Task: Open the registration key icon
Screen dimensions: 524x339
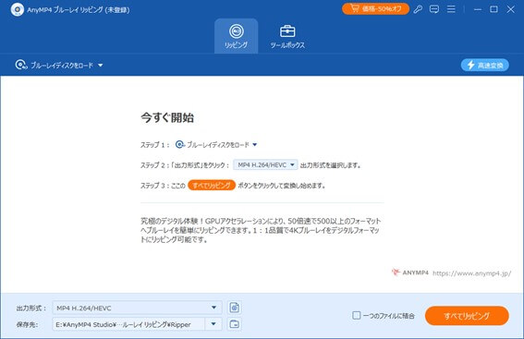Action: click(x=418, y=9)
